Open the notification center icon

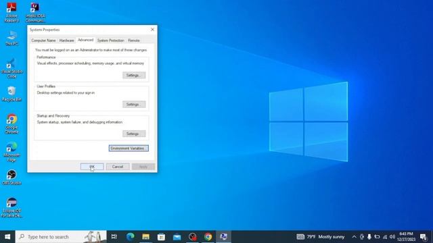point(424,237)
